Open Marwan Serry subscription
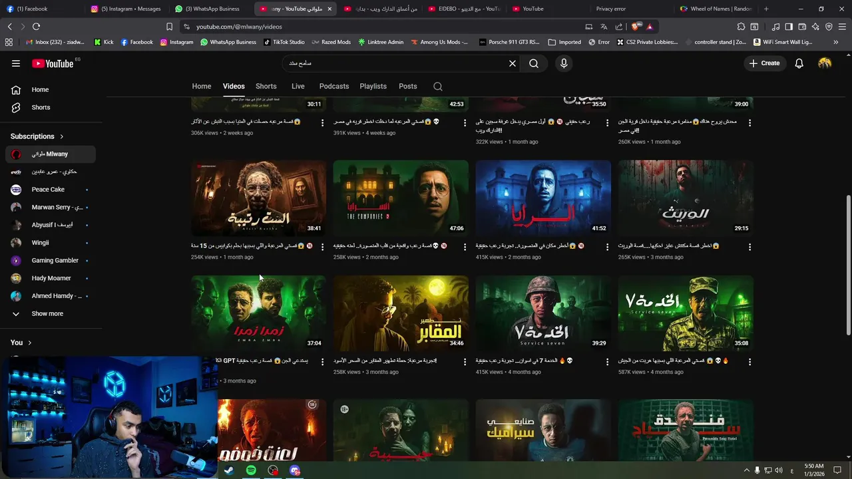This screenshot has width=852, height=479. pyautogui.click(x=51, y=207)
